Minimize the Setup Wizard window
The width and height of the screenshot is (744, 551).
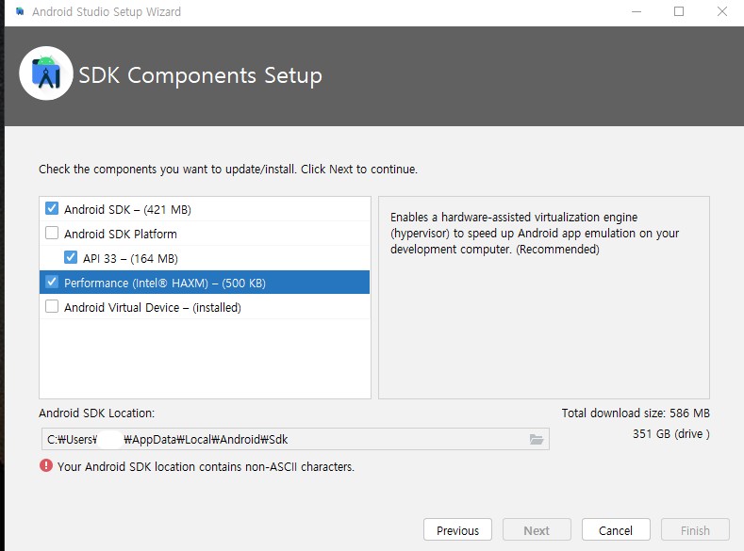click(637, 11)
